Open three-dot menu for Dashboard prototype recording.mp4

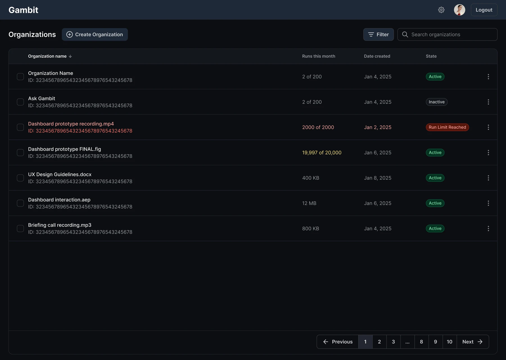[x=488, y=127]
